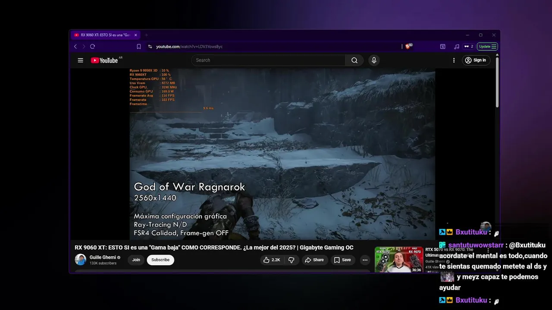Click the page vertical scrollbar
The image size is (552, 310).
497,82
